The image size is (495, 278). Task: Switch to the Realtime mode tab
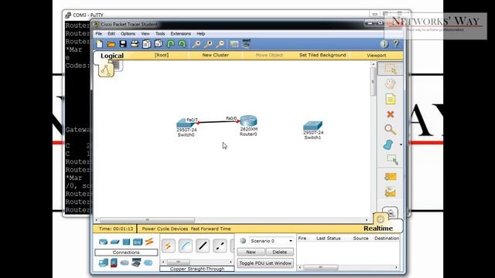(x=378, y=229)
